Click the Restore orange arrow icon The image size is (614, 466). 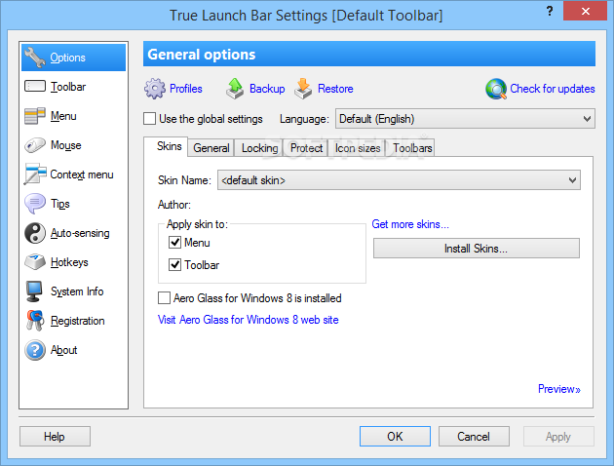click(303, 89)
